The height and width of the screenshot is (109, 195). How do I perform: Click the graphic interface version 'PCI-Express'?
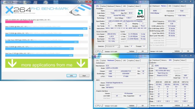click(128, 93)
